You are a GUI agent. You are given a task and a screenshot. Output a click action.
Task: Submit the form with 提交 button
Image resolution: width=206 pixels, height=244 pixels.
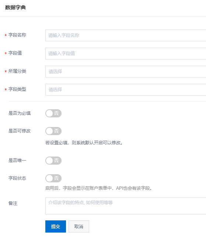(56, 226)
